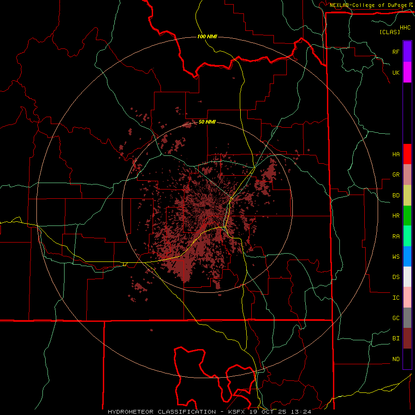
Task: Click the HA legend label
Action: pos(396,154)
